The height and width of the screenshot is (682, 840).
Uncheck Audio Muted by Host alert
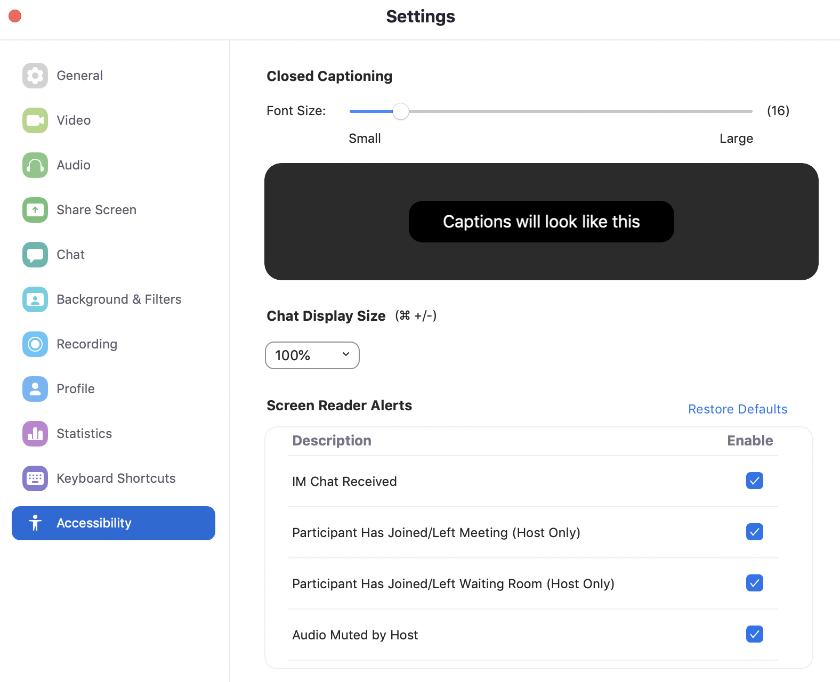(754, 635)
